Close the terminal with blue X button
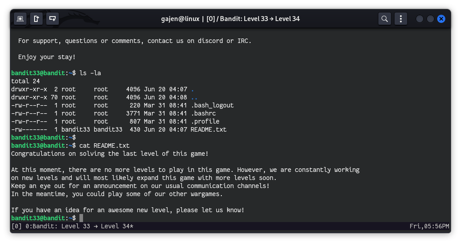This screenshot has width=461, height=244. [441, 19]
